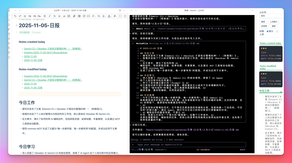This screenshot has width=292, height=163.
Task: Insert a table from the toolbar
Action: pyautogui.click(x=79, y=16)
